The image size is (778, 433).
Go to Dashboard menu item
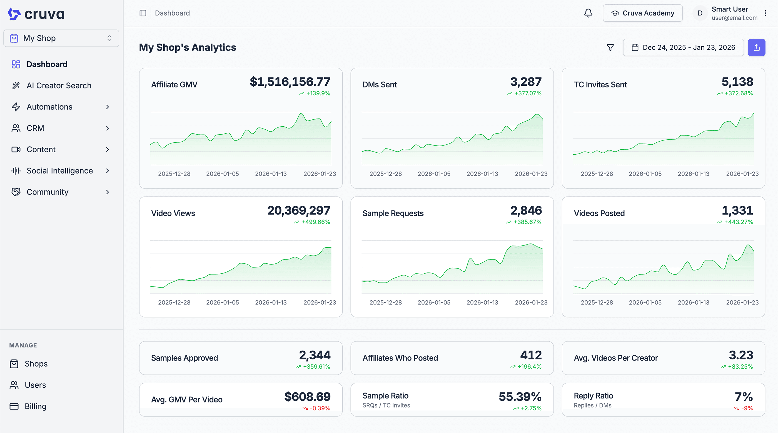(x=47, y=64)
